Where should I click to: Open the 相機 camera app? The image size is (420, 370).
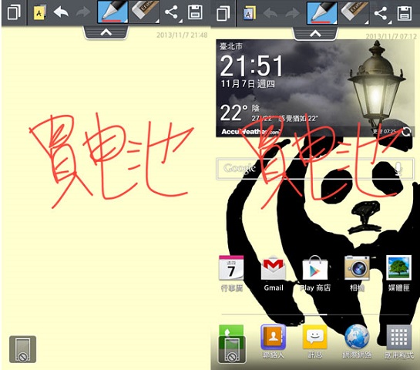click(x=357, y=274)
